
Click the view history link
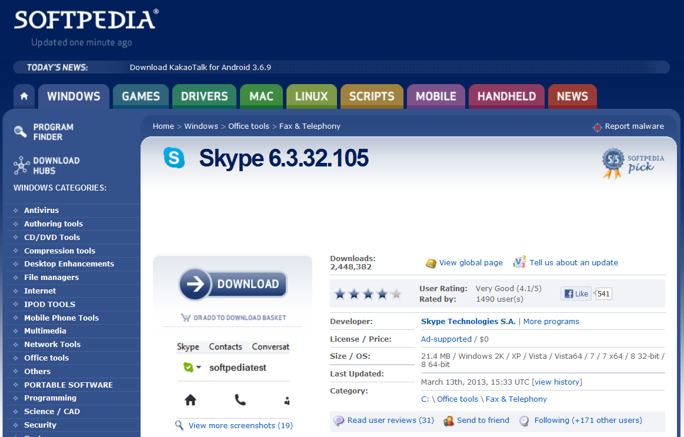(x=557, y=382)
